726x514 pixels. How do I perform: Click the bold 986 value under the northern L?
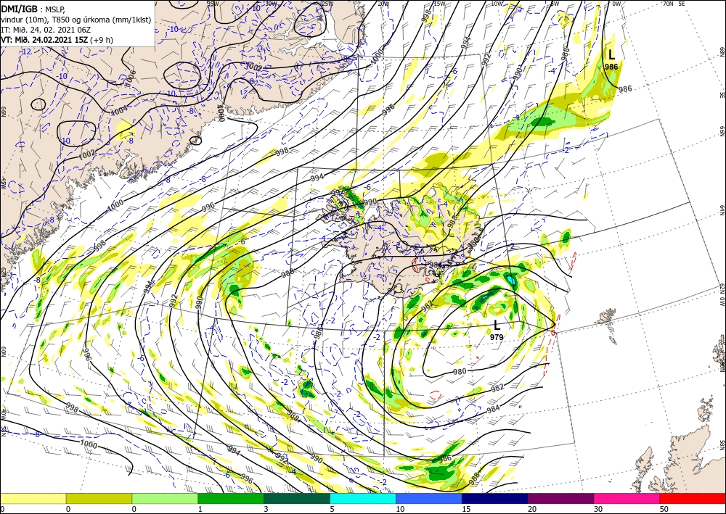(x=611, y=67)
